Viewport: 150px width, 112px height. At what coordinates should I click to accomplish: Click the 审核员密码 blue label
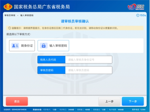pos(51,70)
